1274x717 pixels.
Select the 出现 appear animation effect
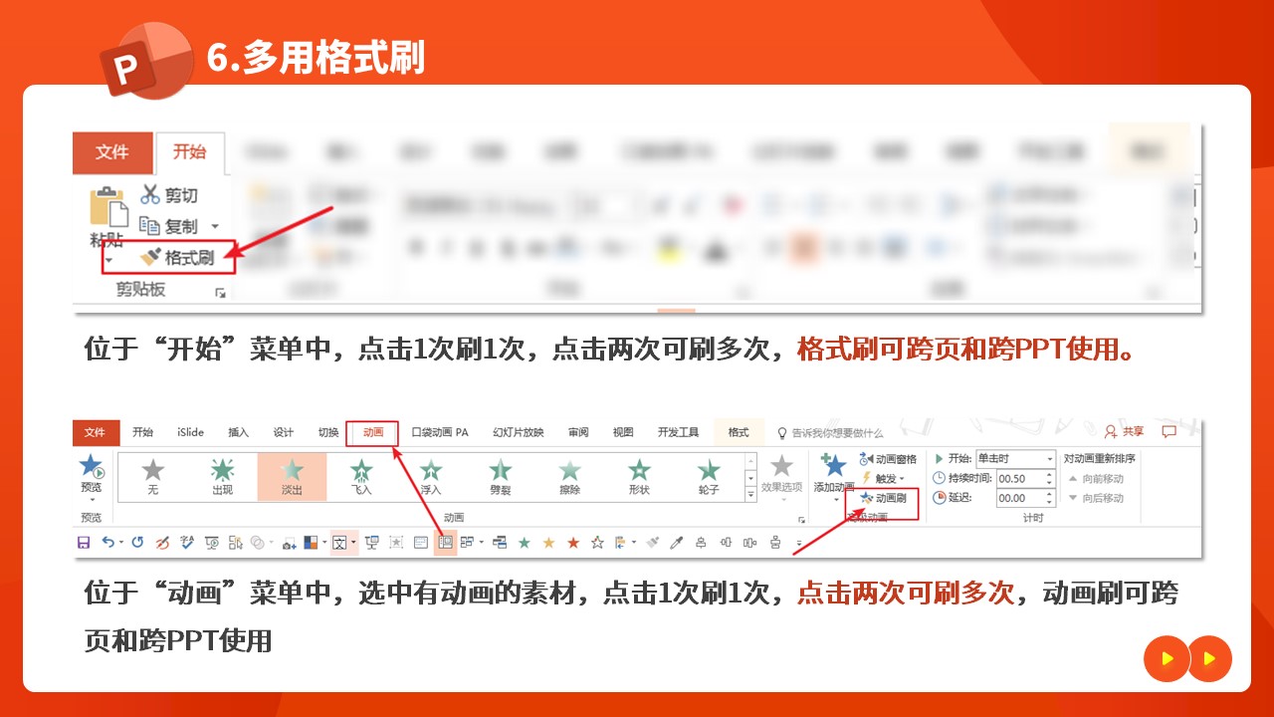(x=222, y=477)
